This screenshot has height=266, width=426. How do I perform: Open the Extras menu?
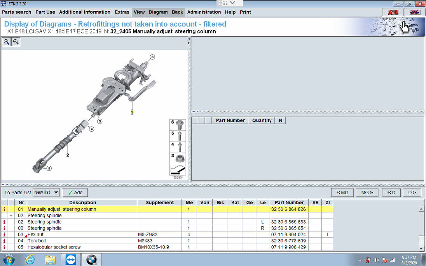tap(122, 12)
